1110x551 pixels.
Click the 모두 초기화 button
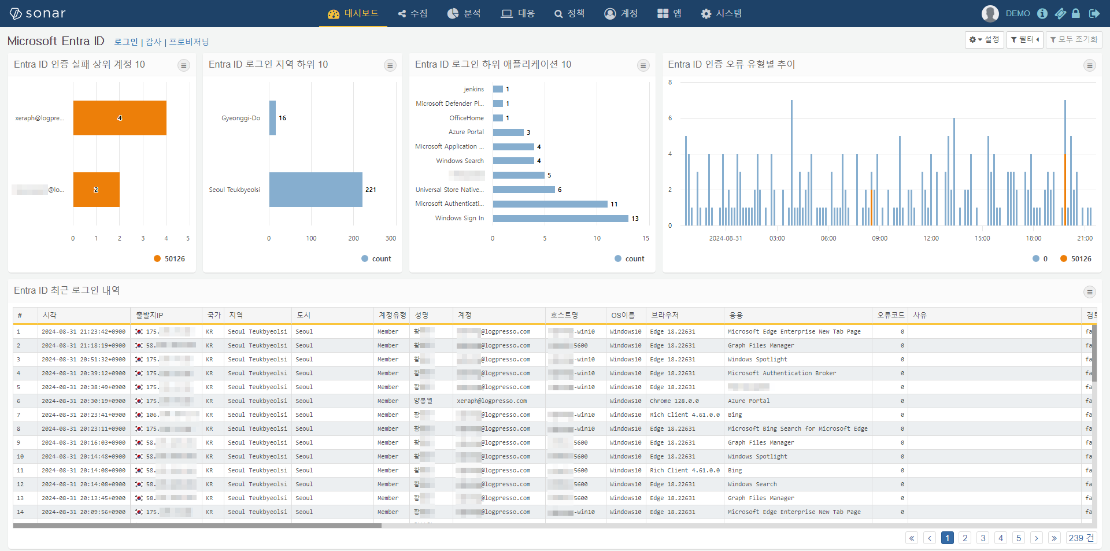pos(1074,39)
